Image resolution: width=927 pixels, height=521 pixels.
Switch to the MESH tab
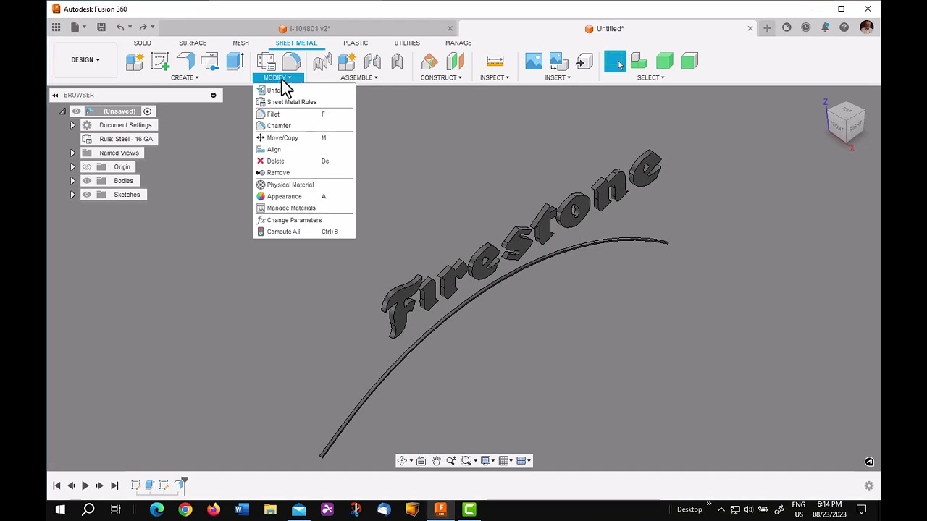pyautogui.click(x=240, y=43)
